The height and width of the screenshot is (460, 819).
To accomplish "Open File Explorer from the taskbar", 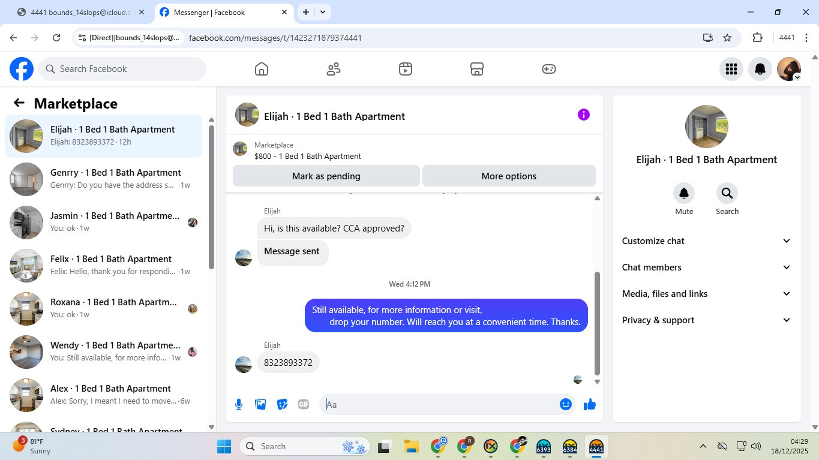I will pyautogui.click(x=411, y=446).
